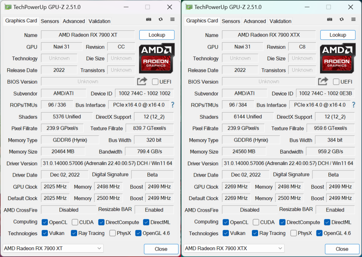Click Lookup button in RX 7900 XTX window

coord(338,35)
